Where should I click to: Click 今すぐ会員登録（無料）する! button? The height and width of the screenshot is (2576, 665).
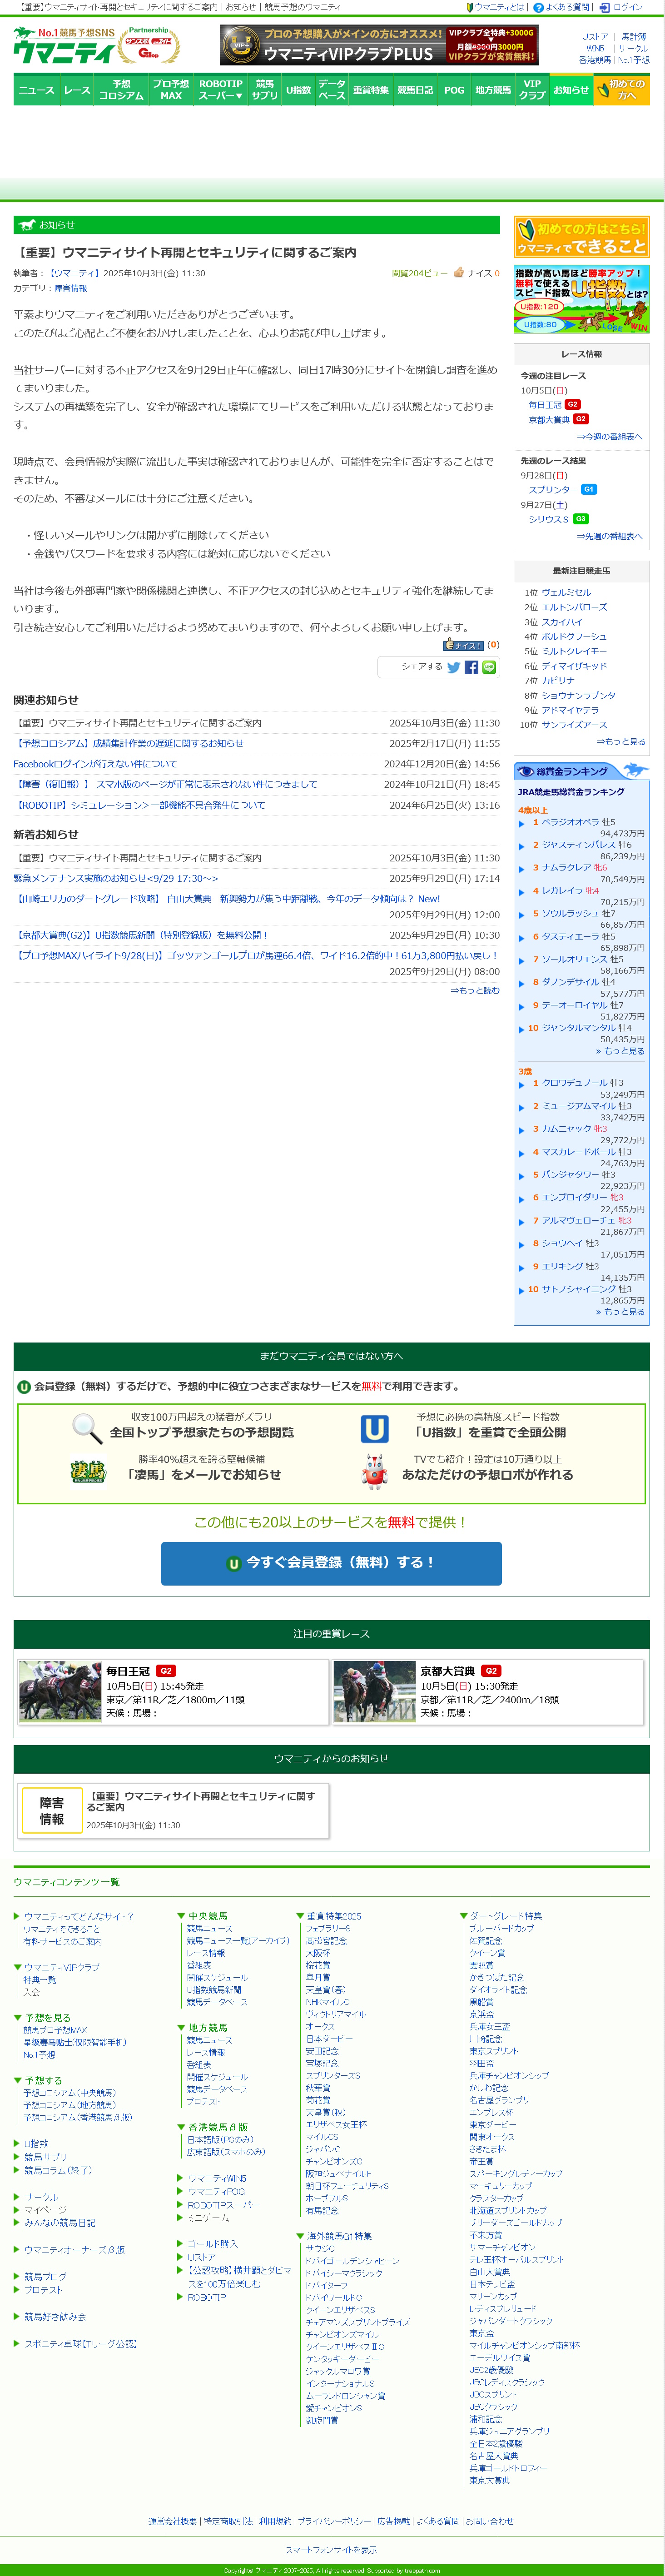point(331,1562)
